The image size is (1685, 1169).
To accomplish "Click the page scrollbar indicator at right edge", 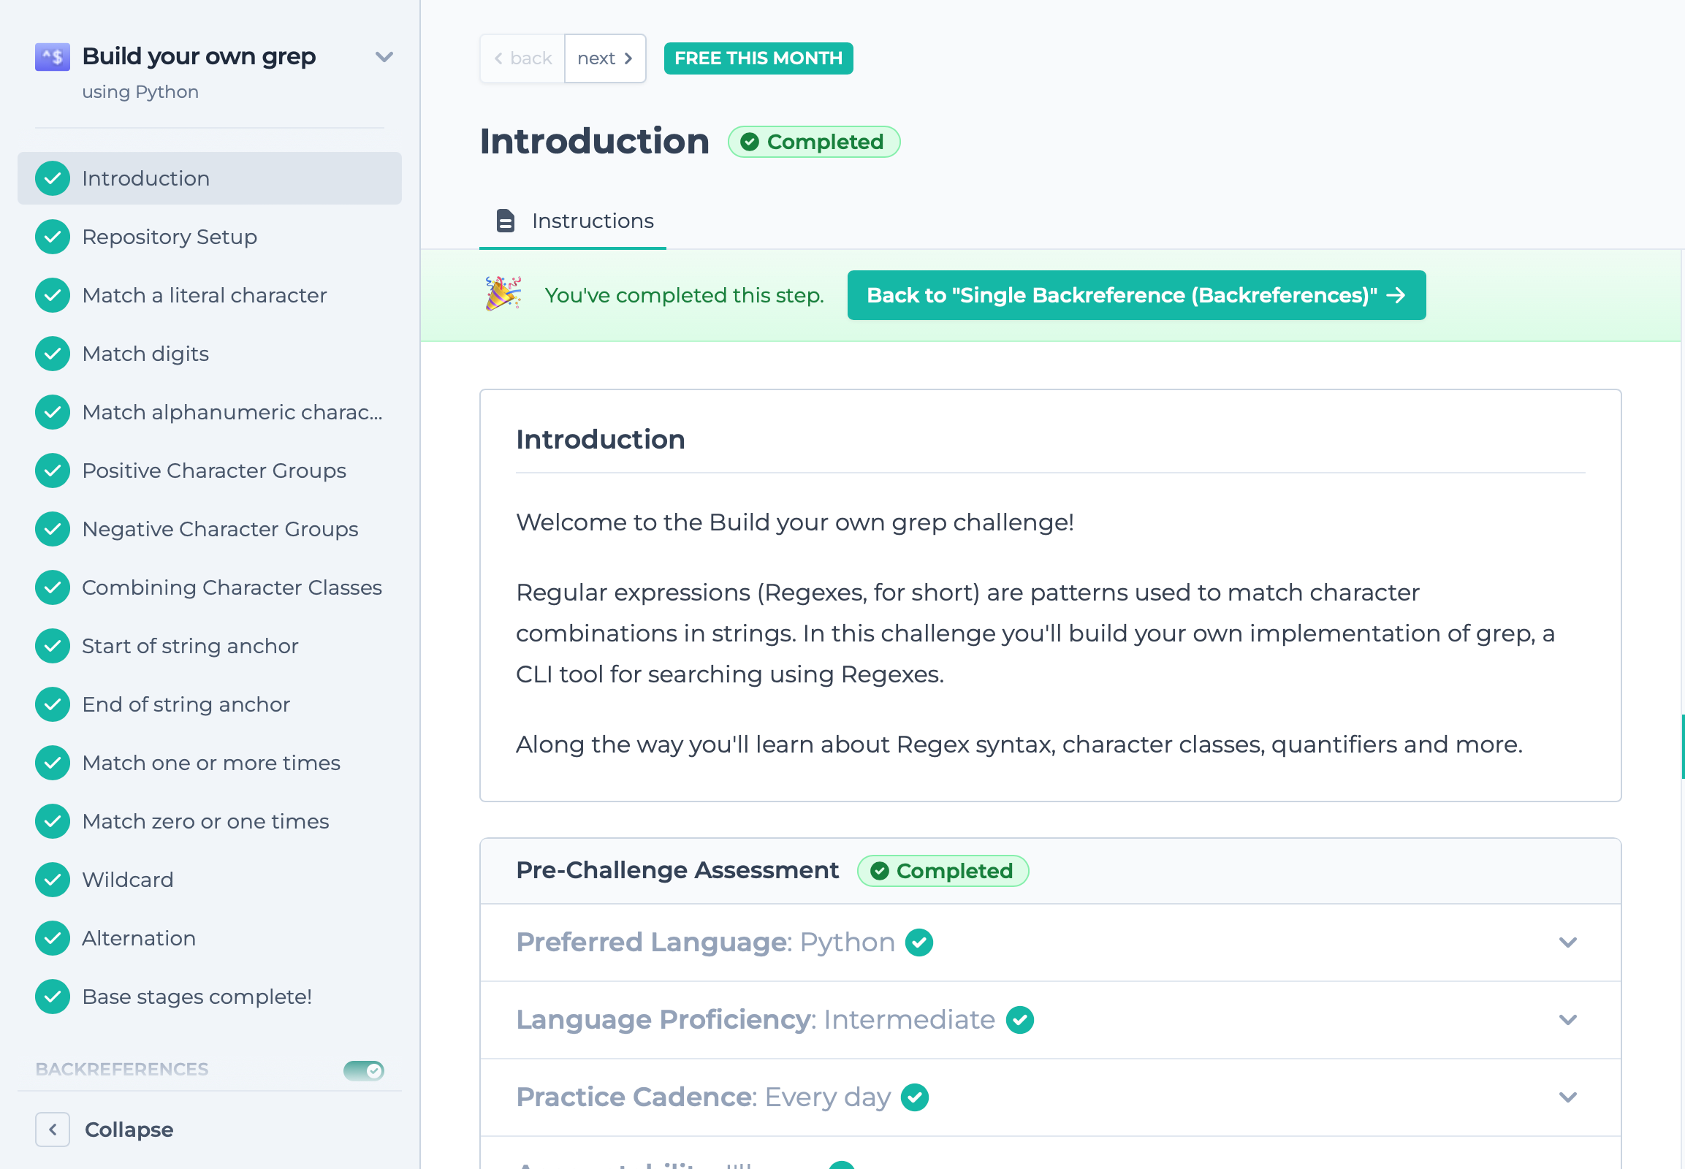I will 1682,746.
